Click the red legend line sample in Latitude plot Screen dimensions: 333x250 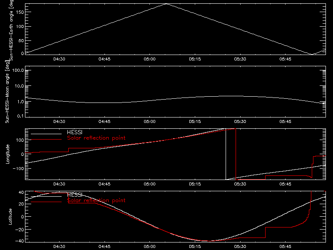pos(46,202)
